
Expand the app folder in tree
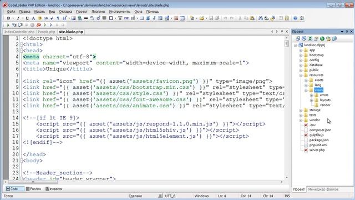point(301,50)
